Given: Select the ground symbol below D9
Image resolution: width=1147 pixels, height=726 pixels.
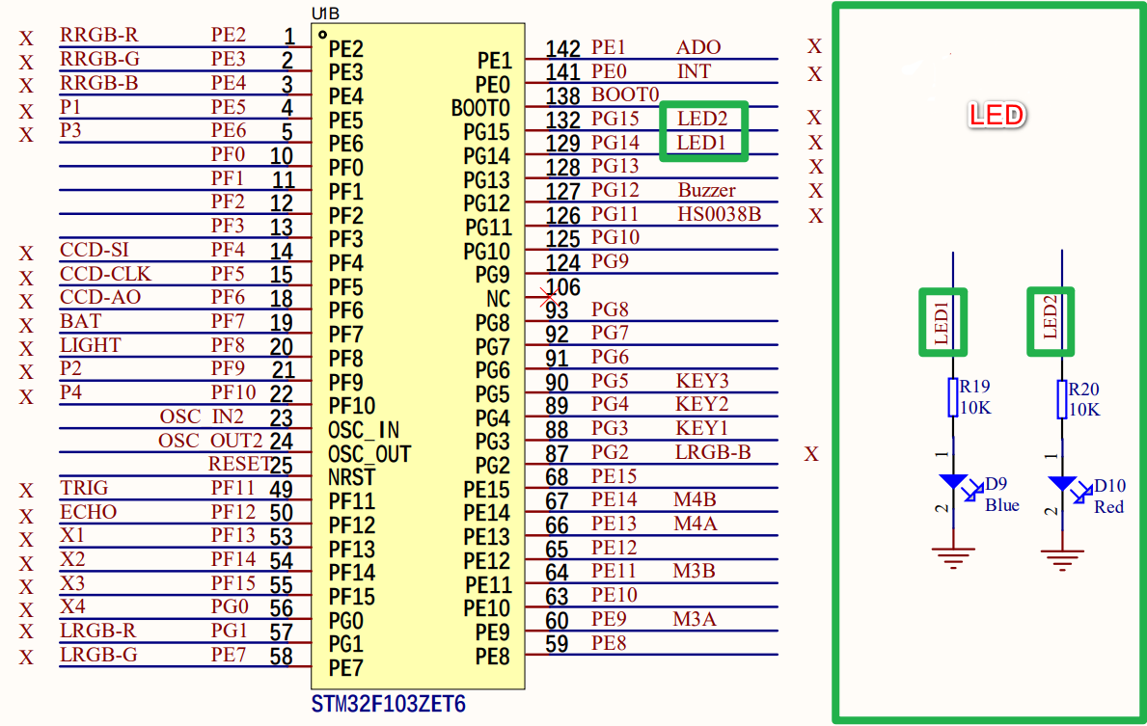Looking at the screenshot, I should 953,557.
